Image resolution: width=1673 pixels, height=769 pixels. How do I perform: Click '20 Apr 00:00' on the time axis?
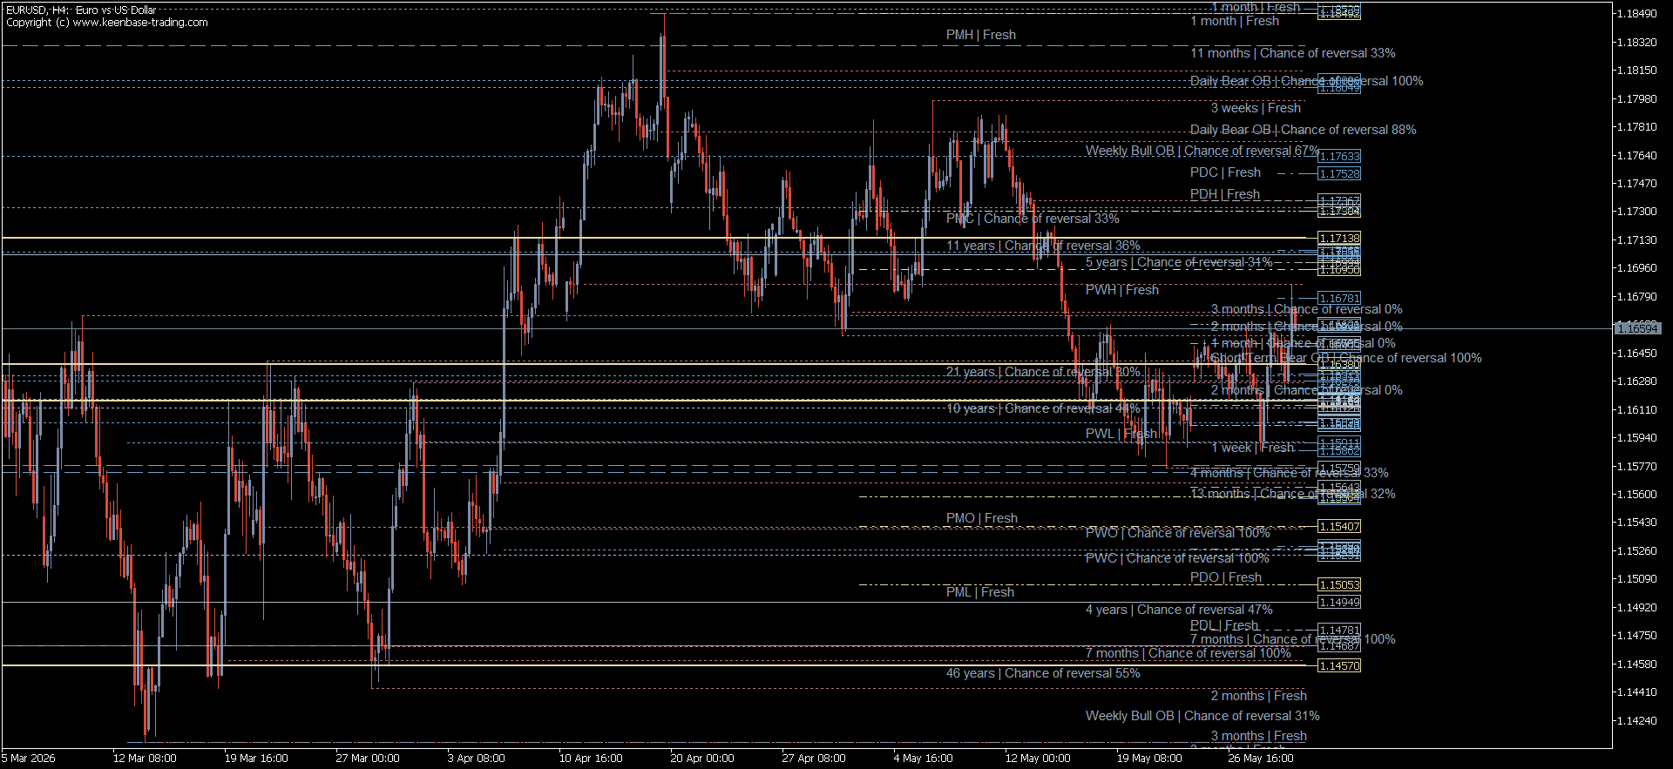702,759
